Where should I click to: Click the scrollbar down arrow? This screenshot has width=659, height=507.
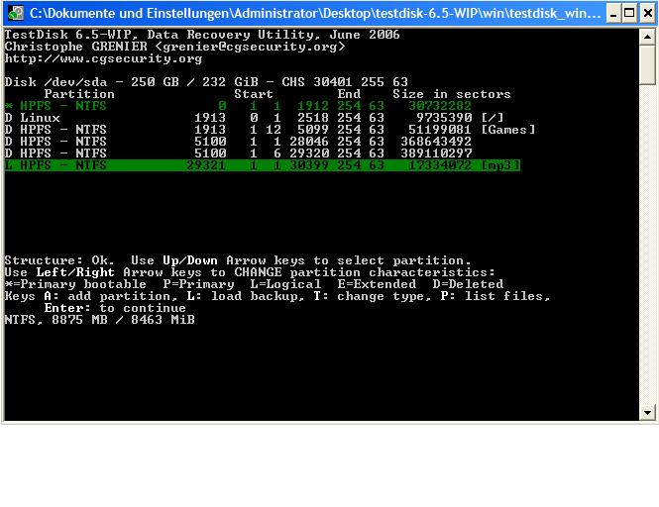[647, 413]
